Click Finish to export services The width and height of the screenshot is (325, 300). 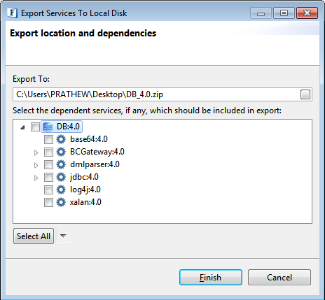[x=211, y=278]
